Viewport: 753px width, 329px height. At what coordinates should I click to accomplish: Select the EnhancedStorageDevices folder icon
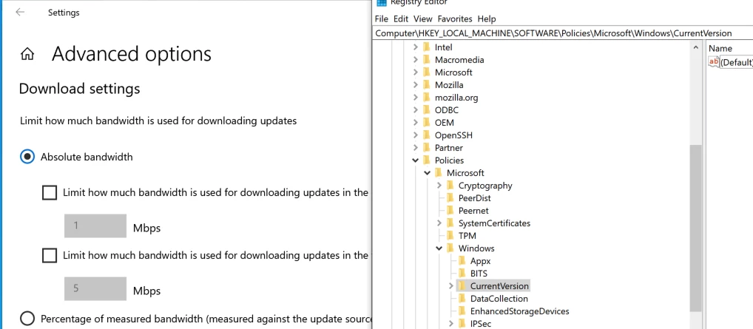[462, 311]
